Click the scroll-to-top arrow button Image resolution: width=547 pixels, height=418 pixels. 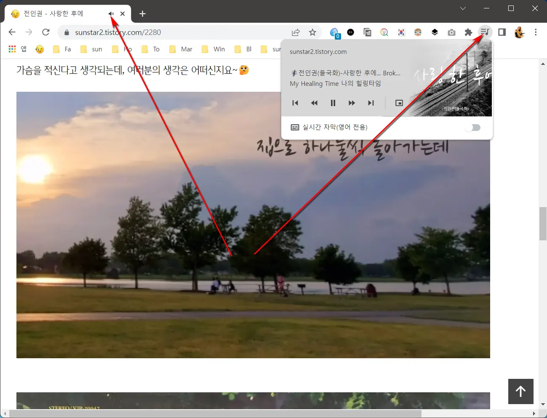pyautogui.click(x=520, y=391)
